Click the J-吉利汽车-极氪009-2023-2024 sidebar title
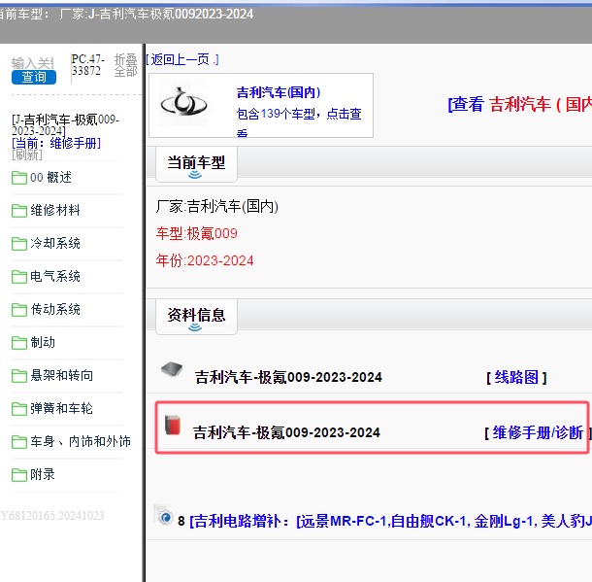 tap(66, 125)
